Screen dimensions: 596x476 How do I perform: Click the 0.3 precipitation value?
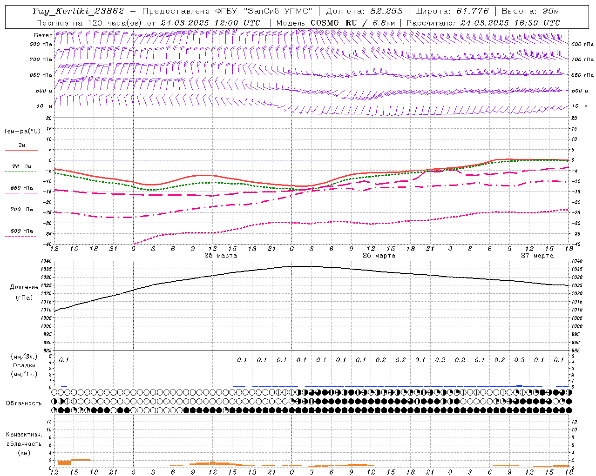point(519,360)
